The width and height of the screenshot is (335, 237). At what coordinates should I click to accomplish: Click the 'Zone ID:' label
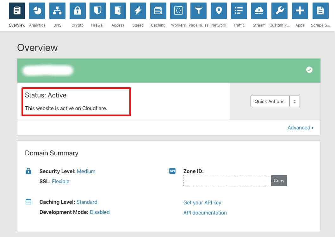[x=194, y=171]
